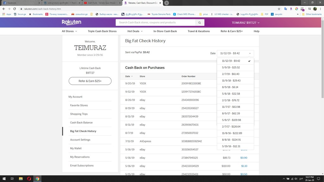Viewport: 324px width, 182px height.
Task: Open Account Settings in sidebar
Action: point(80,140)
